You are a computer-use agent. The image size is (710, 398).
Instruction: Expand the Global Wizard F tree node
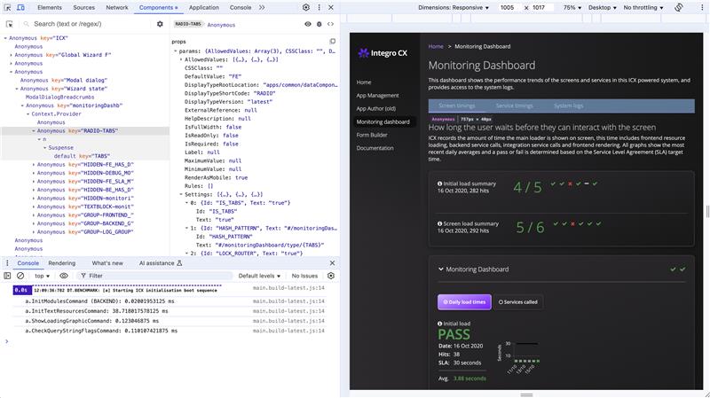click(12, 55)
